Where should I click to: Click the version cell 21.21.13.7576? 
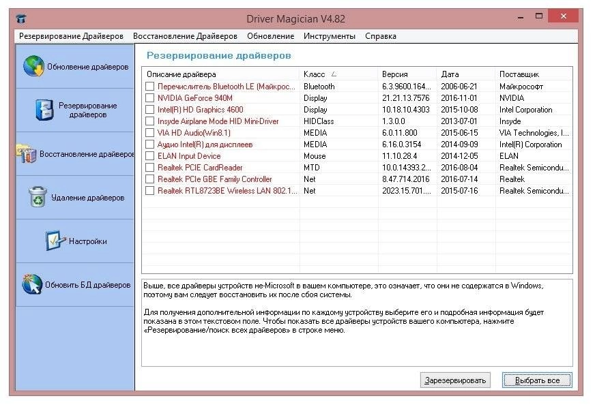click(x=405, y=98)
